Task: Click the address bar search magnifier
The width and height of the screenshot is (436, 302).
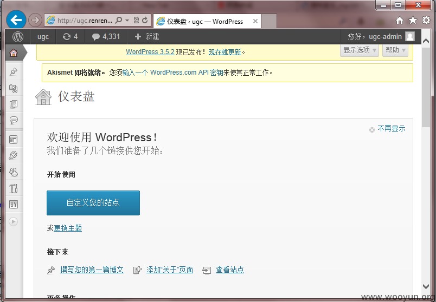Action: pyautogui.click(x=119, y=20)
